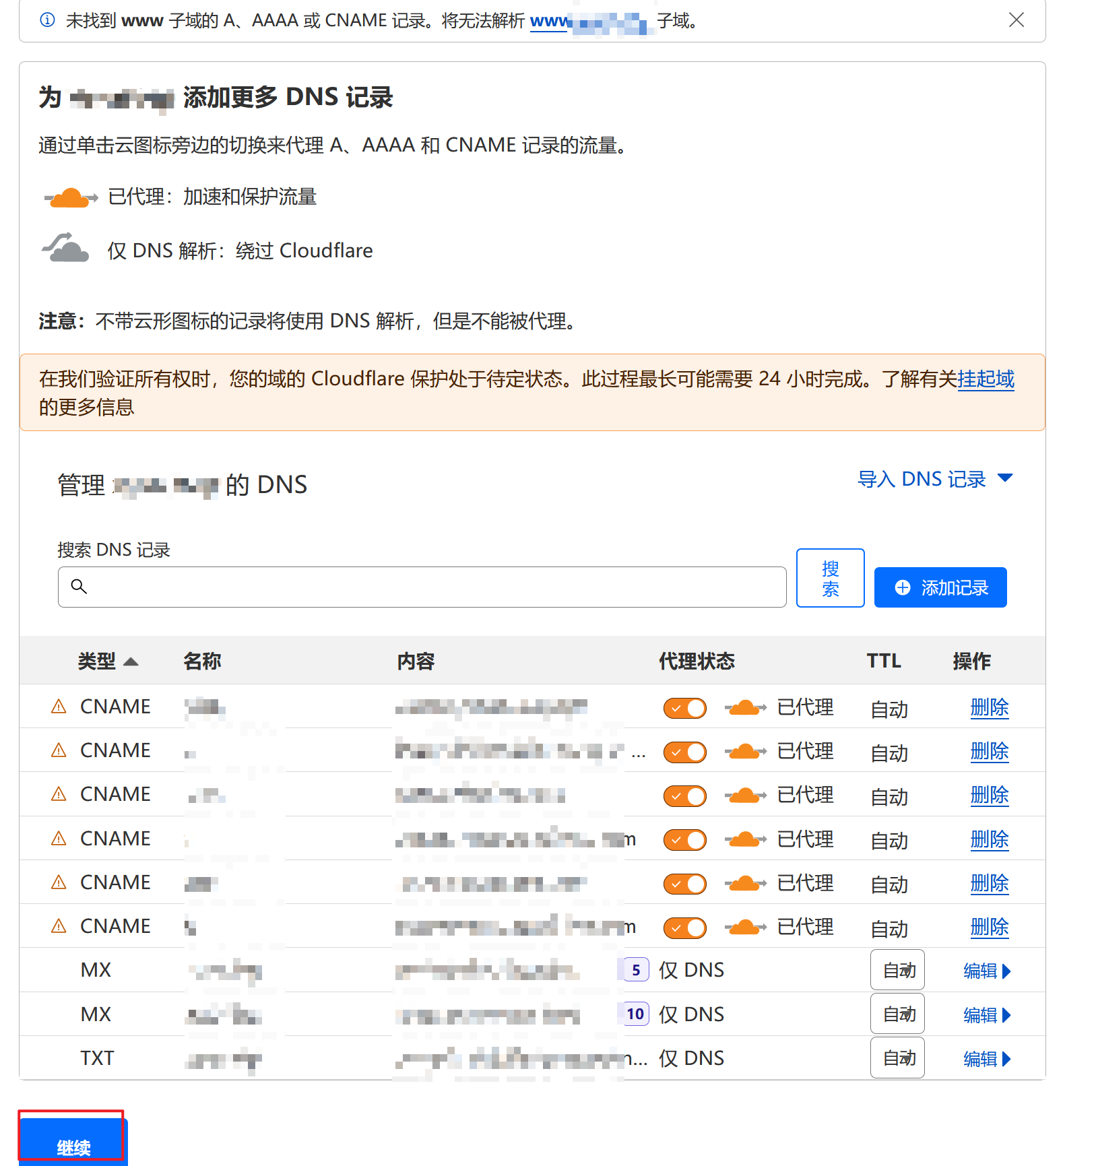Screen dimensions: 1096x1166
Task: Open the 导入 DNS 记录 dropdown
Action: click(934, 479)
